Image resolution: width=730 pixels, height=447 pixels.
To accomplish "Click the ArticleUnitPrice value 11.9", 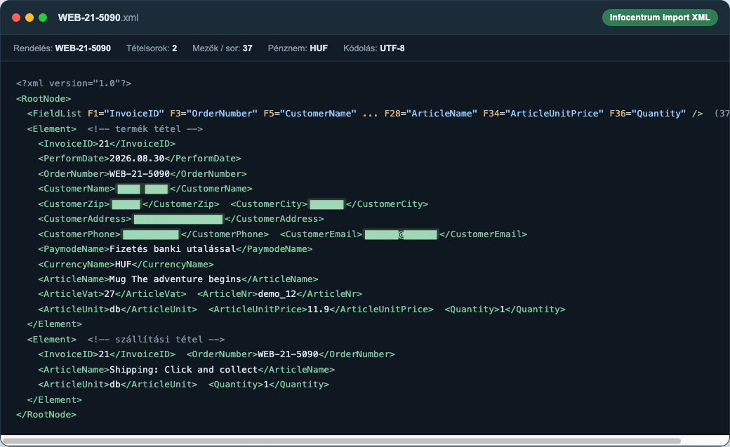I will (x=319, y=309).
